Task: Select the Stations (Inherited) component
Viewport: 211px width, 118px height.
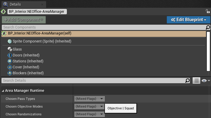Action: [28, 61]
